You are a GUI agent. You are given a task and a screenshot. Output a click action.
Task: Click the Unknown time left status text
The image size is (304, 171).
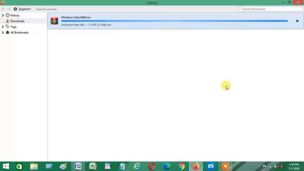tap(86, 25)
